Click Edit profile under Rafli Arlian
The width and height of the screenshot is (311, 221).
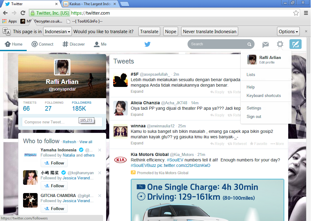pos(267,62)
